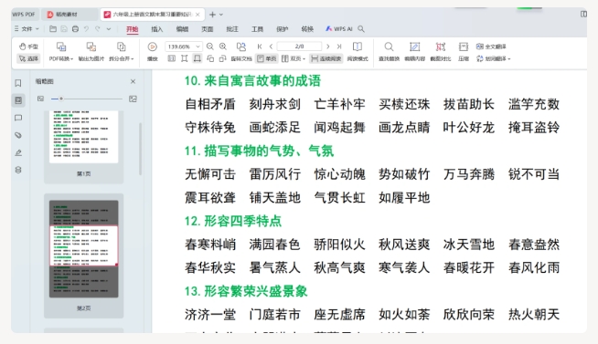
Task: Toggle Continuous reading (连续阅读)
Action: point(326,58)
